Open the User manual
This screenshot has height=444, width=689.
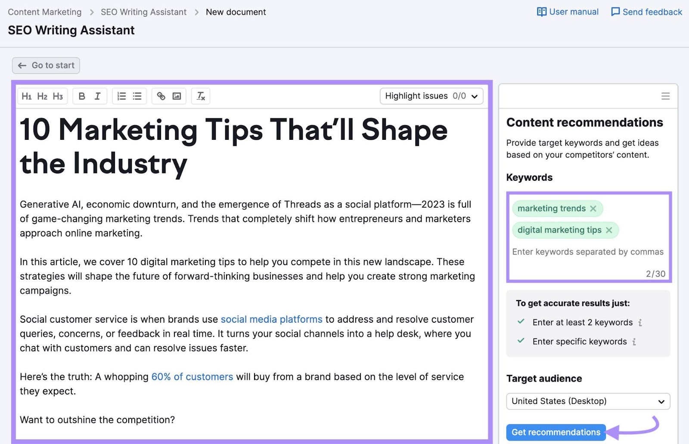point(567,12)
